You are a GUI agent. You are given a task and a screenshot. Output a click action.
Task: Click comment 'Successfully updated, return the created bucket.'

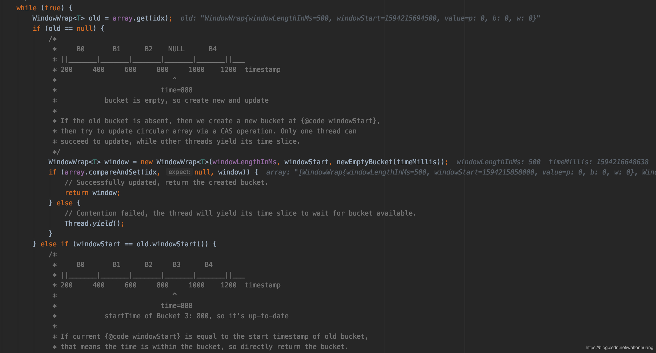(x=166, y=182)
